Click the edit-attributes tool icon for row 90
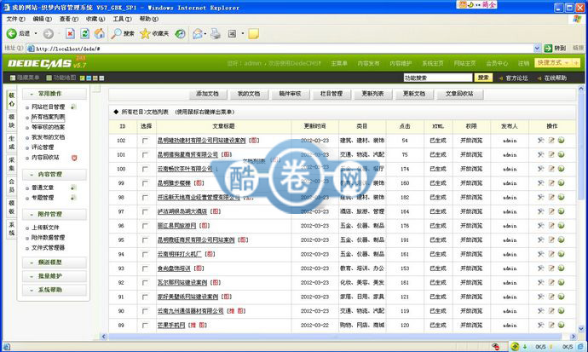This screenshot has height=352, width=588. pyautogui.click(x=541, y=311)
